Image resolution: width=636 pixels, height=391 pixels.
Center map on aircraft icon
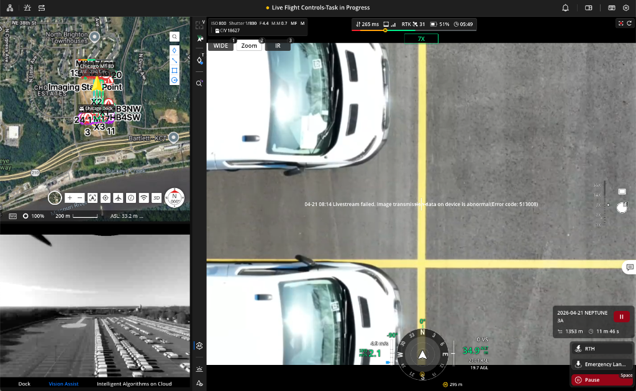coord(118,198)
